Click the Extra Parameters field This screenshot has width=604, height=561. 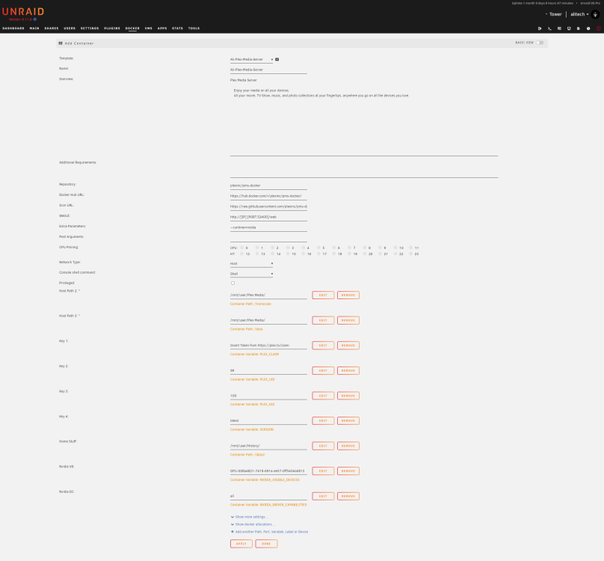268,227
